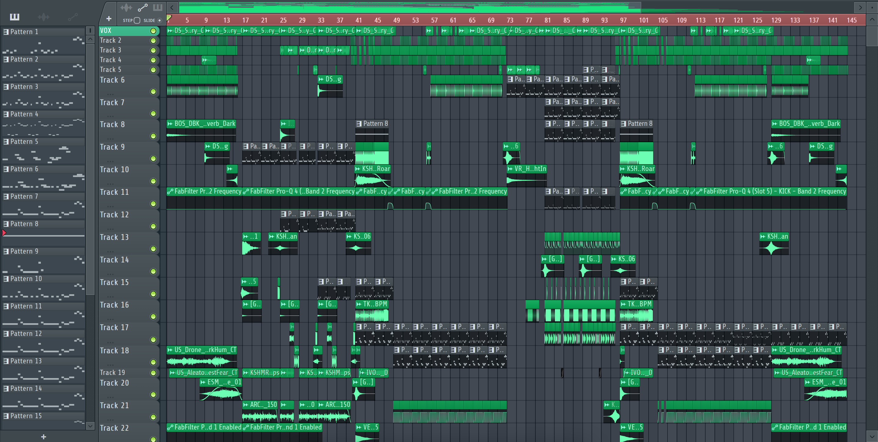Toggle mute LED on Track 15
Image resolution: width=878 pixels, height=442 pixels.
point(153,294)
